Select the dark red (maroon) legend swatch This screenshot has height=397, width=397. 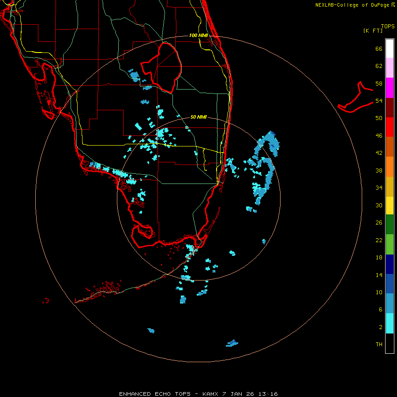pos(390,107)
